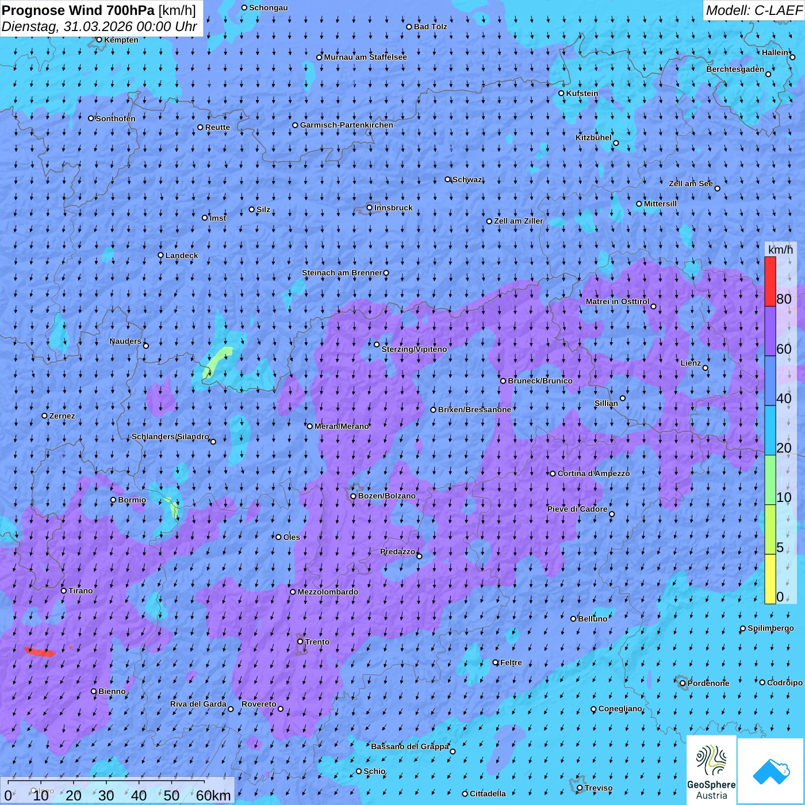The width and height of the screenshot is (805, 805).
Task: Click the Steinach am Brenner label
Action: 342,273
